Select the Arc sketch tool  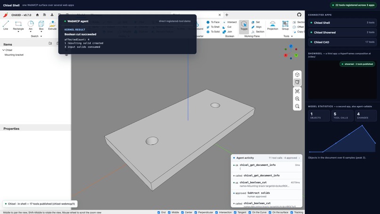(31, 25)
